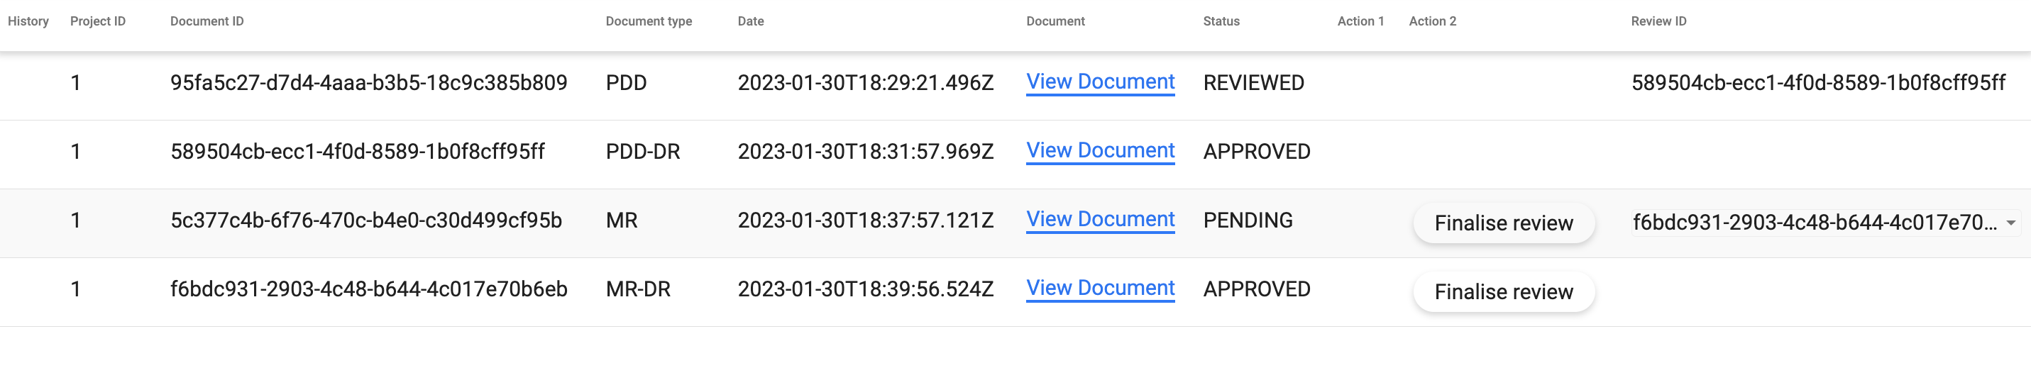Click Review ID 589504cb in the PDD row
Screen dimensions: 2031x380
[1817, 83]
